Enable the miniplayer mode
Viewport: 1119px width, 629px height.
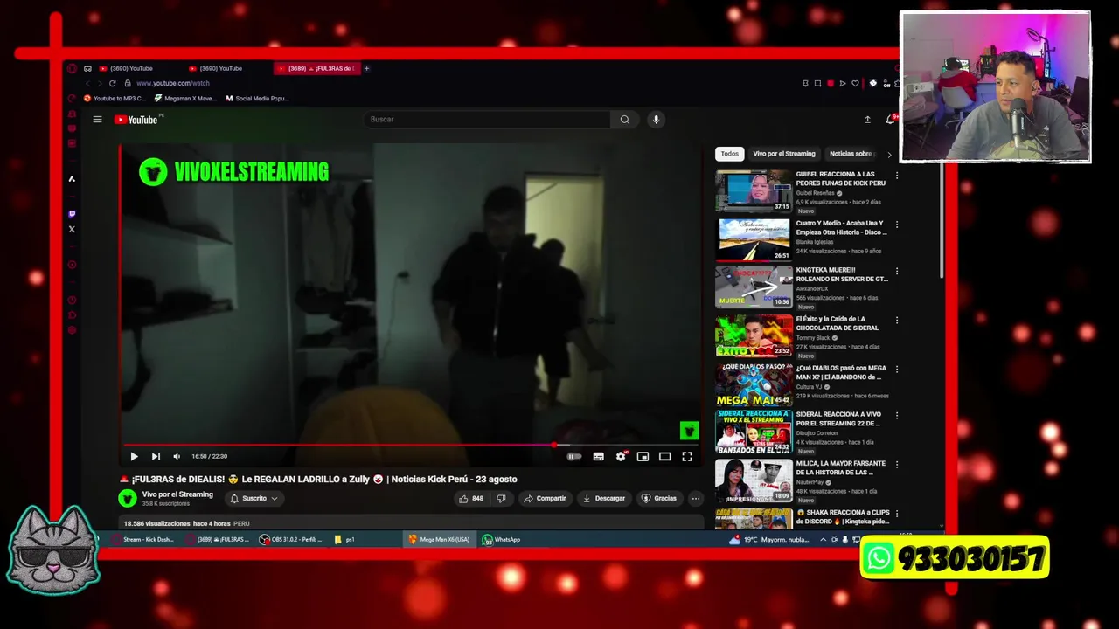tap(643, 456)
